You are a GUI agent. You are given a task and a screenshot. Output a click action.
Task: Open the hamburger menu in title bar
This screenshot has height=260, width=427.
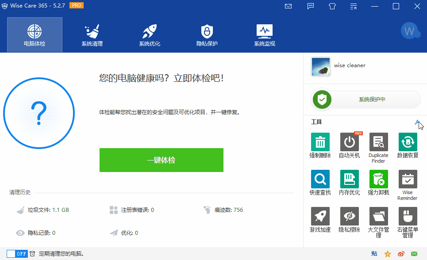[353, 6]
